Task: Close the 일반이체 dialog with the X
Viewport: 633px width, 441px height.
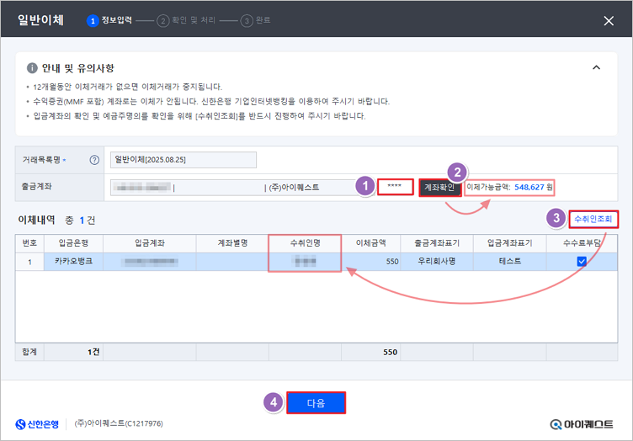Action: click(x=609, y=21)
